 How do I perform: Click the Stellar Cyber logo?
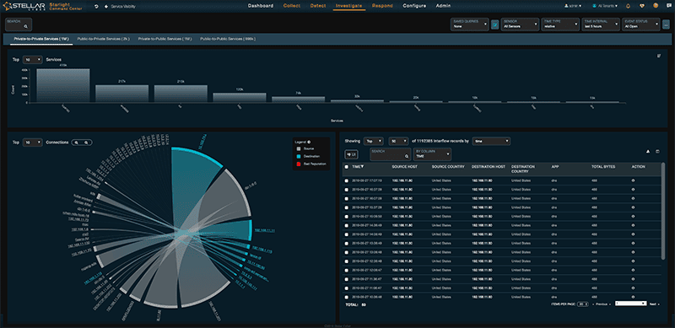pyautogui.click(x=24, y=6)
